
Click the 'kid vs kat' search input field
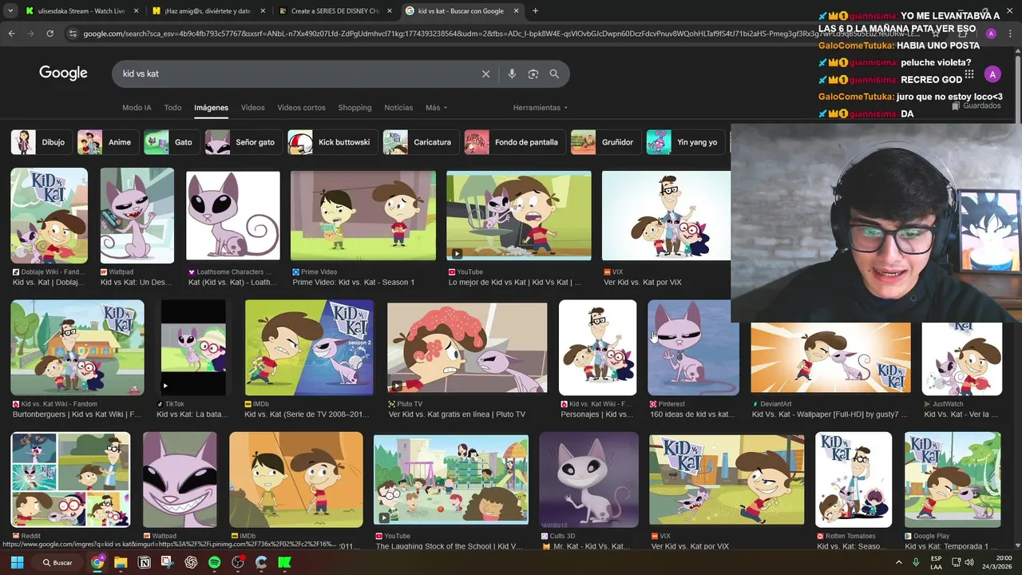[x=295, y=73]
